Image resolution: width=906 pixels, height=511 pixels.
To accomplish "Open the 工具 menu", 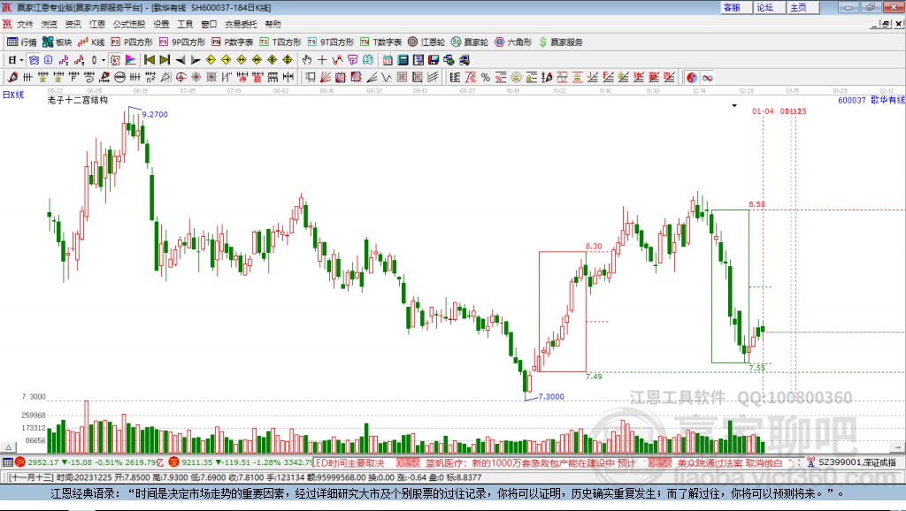I will click(185, 24).
